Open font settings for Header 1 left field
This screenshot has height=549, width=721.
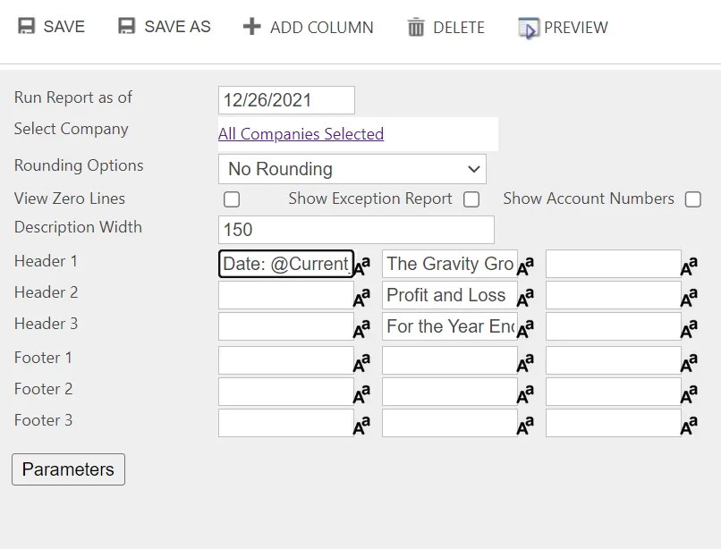(x=362, y=266)
